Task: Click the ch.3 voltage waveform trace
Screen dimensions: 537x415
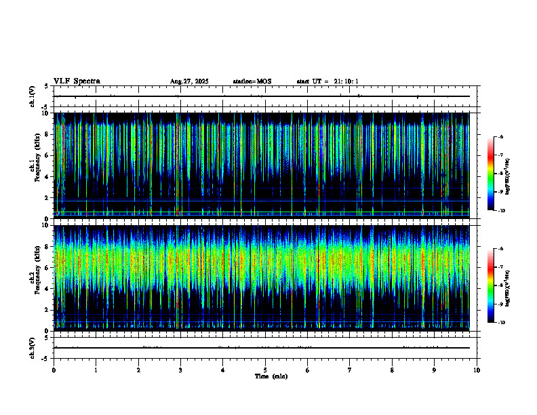Action: 262,348
